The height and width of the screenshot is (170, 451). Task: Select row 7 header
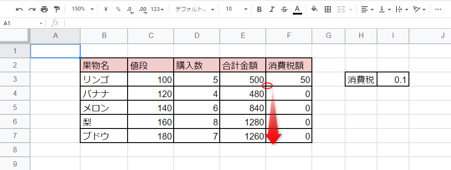[x=15, y=136]
